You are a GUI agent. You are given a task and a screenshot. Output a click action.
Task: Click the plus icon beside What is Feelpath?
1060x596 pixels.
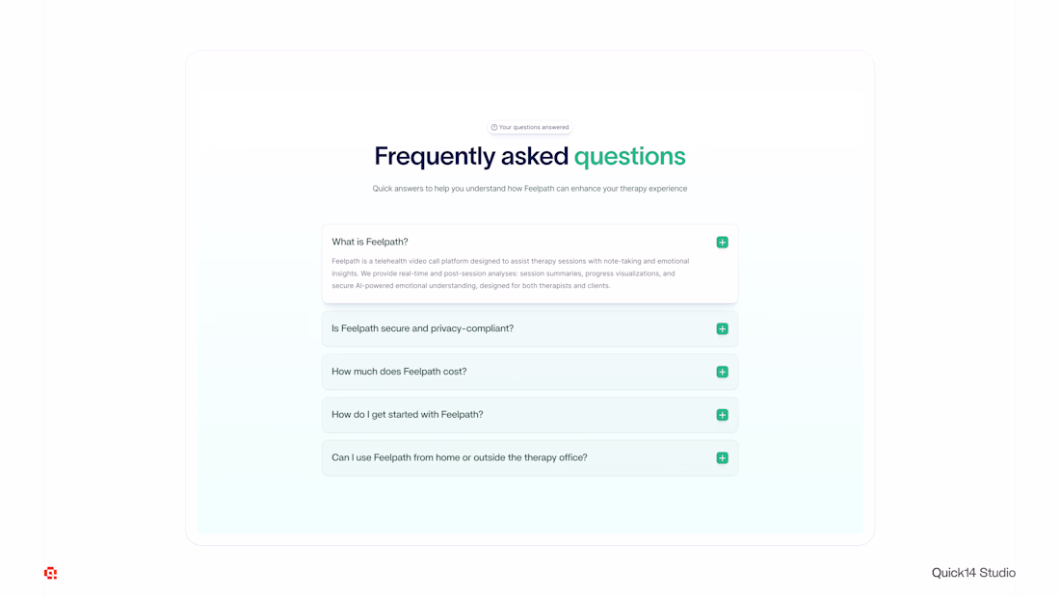click(722, 243)
